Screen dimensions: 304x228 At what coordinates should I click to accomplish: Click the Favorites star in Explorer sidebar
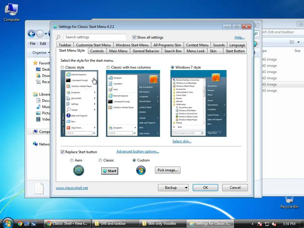tap(35, 63)
